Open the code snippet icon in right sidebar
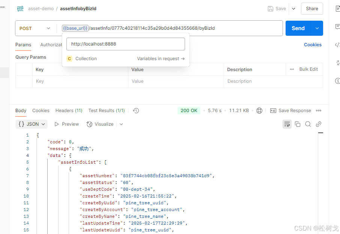Viewport: 340px width, 234px height. (337, 45)
